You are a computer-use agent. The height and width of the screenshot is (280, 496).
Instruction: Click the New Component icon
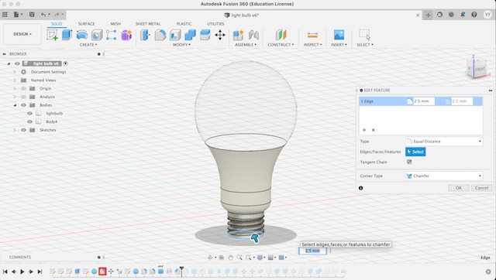tap(238, 35)
